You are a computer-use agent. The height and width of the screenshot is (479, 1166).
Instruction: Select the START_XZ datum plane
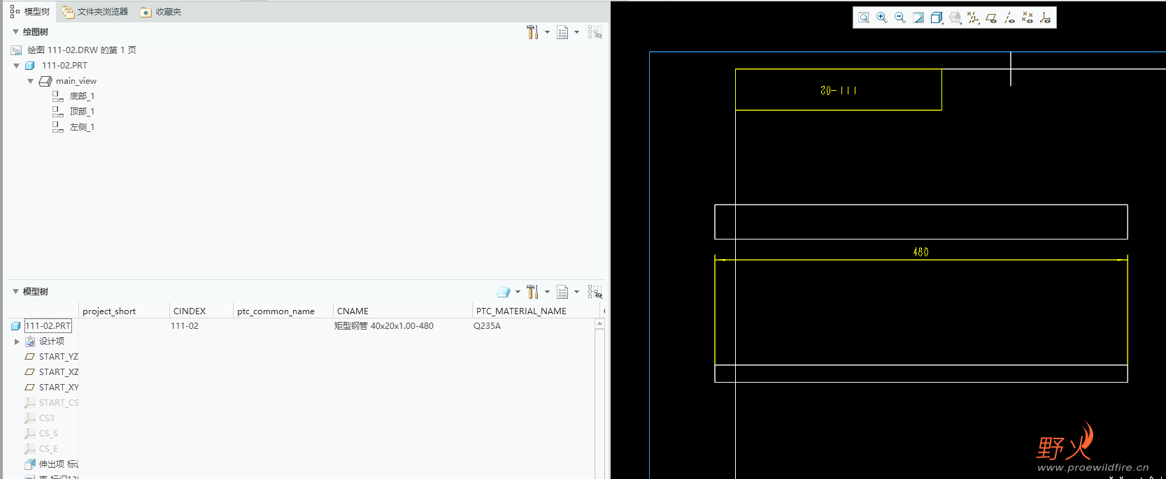(52, 372)
